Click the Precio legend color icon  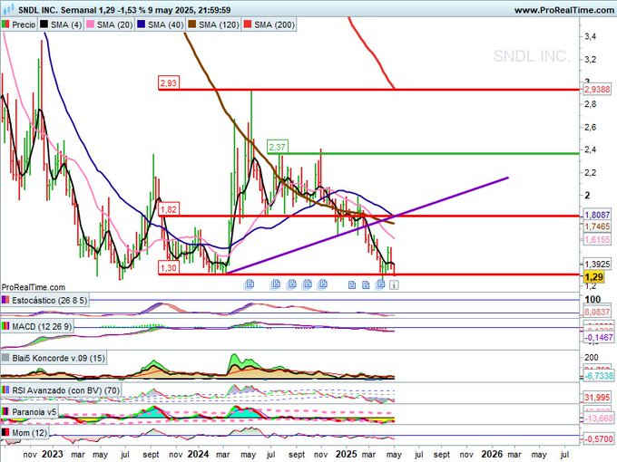[5, 24]
